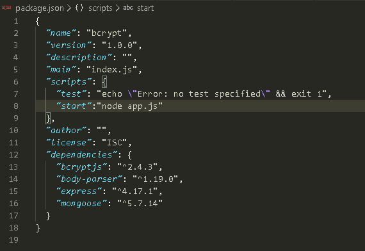This screenshot has height=251, width=365.
Task: Click the "dependencies" key
Action: 82,155
